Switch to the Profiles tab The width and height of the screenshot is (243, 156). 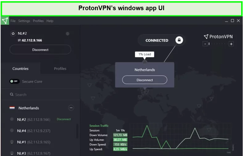60,69
